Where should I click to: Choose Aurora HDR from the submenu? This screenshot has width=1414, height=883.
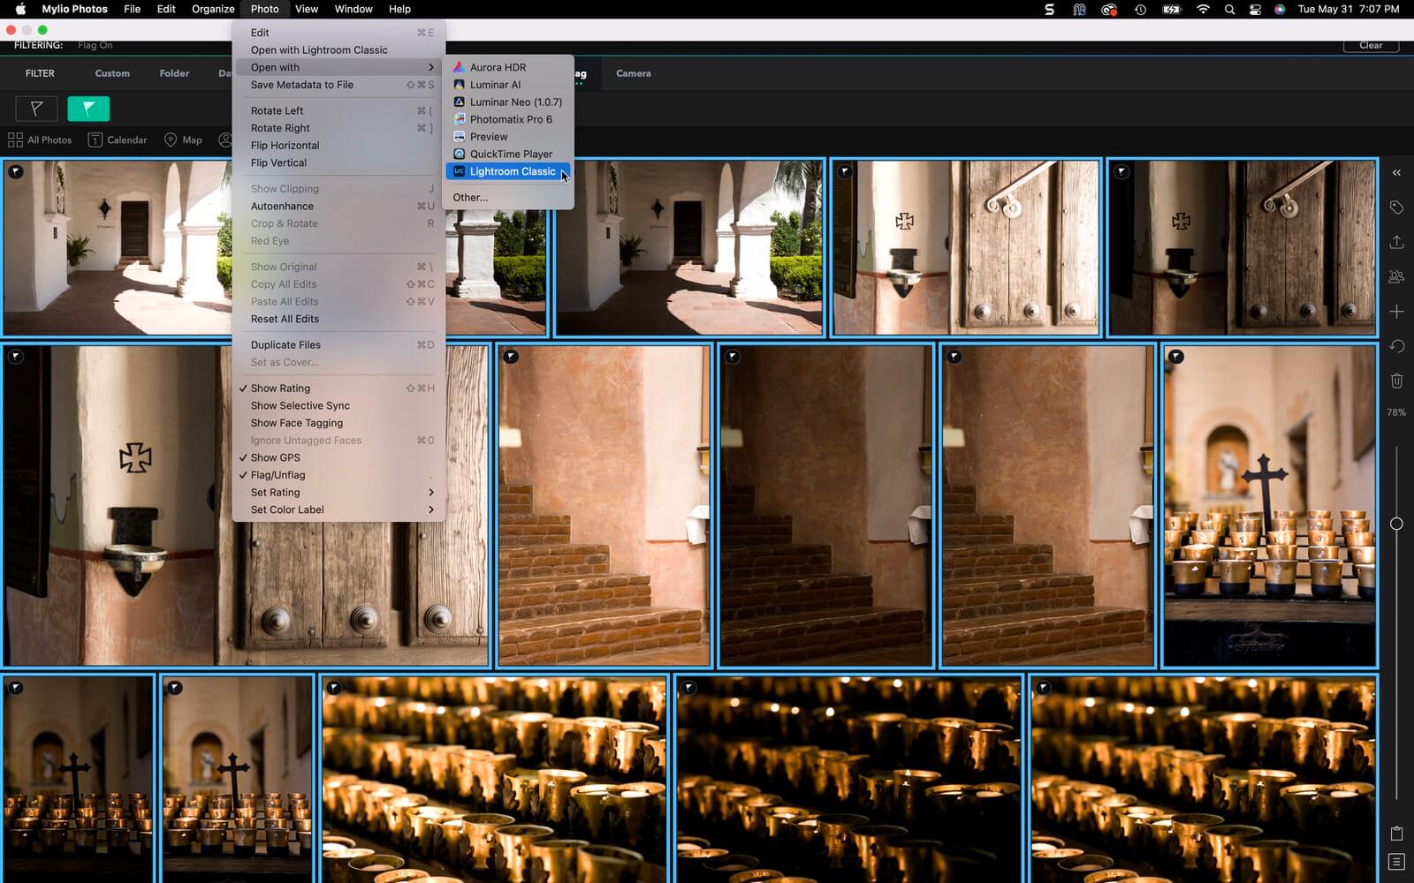pos(498,67)
